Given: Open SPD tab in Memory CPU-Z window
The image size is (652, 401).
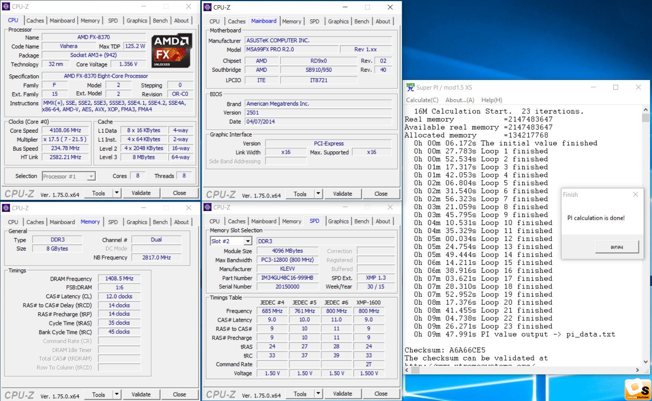Looking at the screenshot, I should (x=113, y=222).
